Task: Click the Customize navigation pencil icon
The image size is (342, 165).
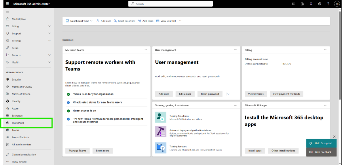Action: (8, 154)
